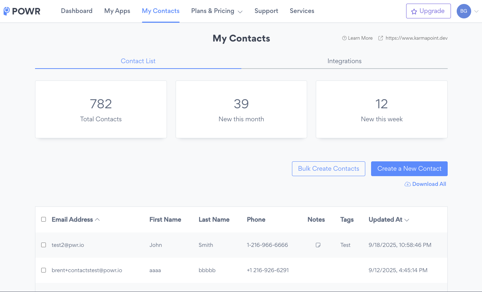The height and width of the screenshot is (292, 482).
Task: Click the Learn More help icon
Action: pyautogui.click(x=344, y=38)
